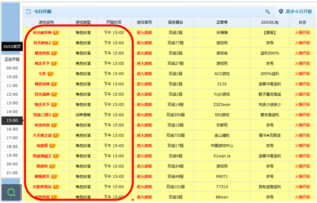Select the 10:00 time slot
Screen dimensions: 317x203
tap(12, 77)
